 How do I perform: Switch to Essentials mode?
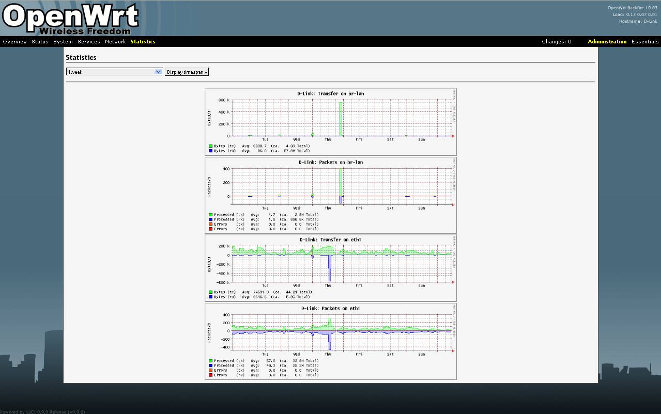[x=645, y=42]
